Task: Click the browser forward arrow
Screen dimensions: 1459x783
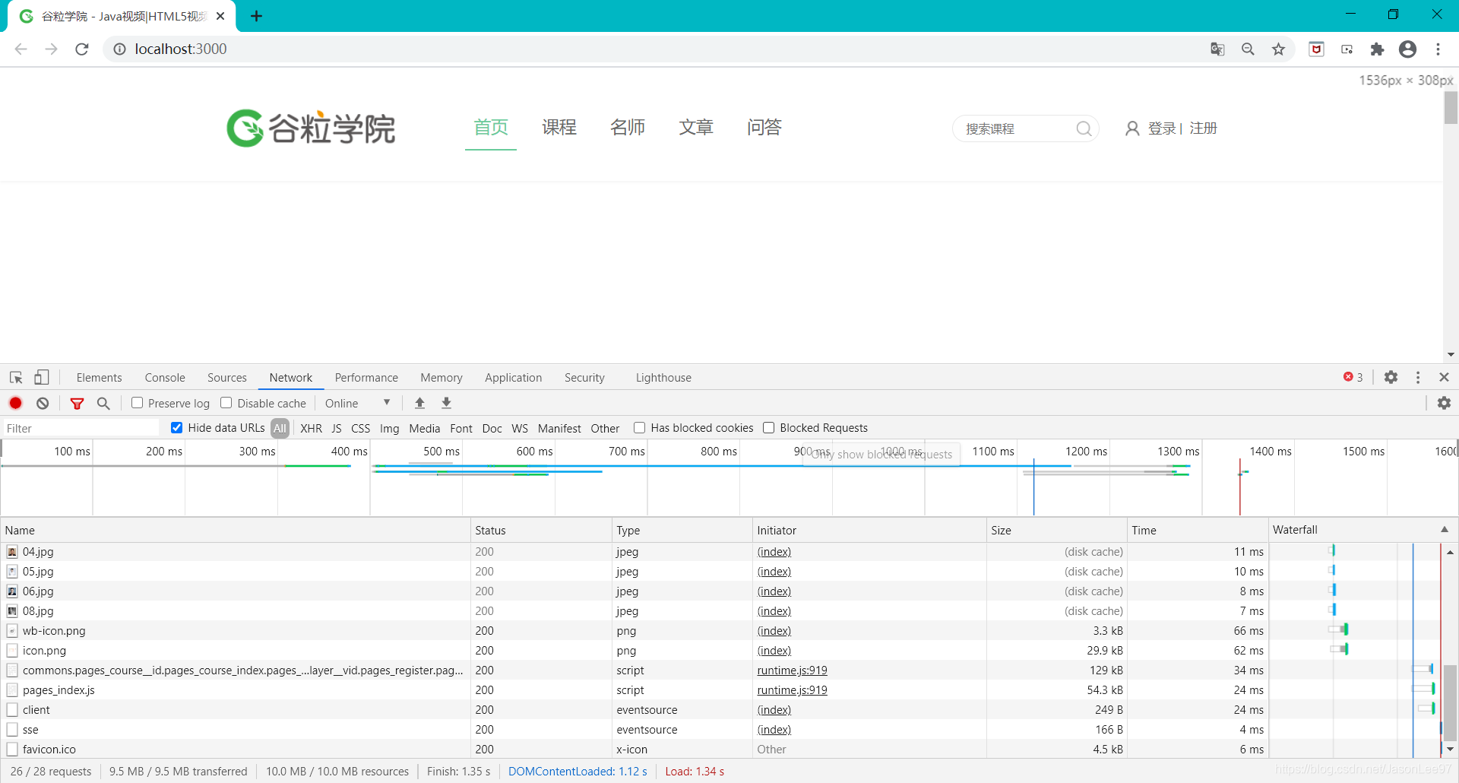Action: pyautogui.click(x=51, y=49)
